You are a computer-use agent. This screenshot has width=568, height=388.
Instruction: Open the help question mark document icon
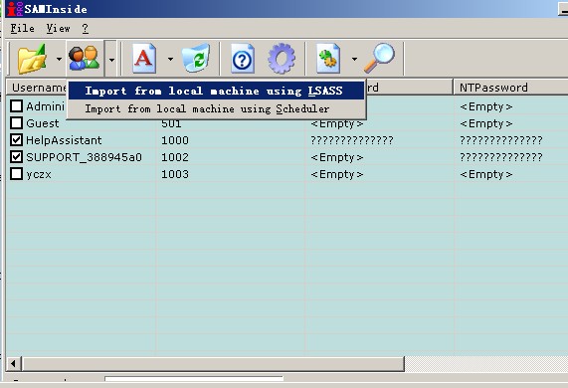pyautogui.click(x=243, y=59)
